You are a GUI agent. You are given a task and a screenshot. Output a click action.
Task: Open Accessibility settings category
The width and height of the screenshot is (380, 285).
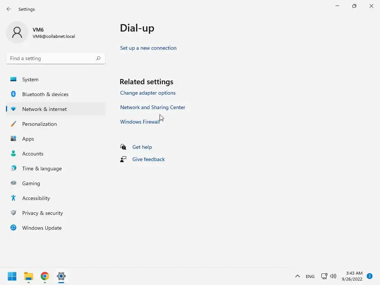point(56,198)
